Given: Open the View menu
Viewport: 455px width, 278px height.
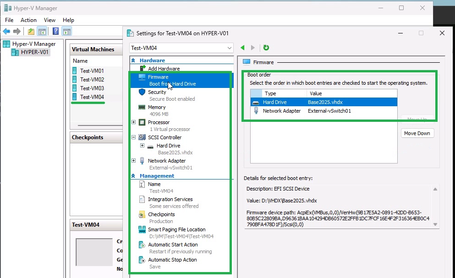Looking at the screenshot, I should coord(49,20).
